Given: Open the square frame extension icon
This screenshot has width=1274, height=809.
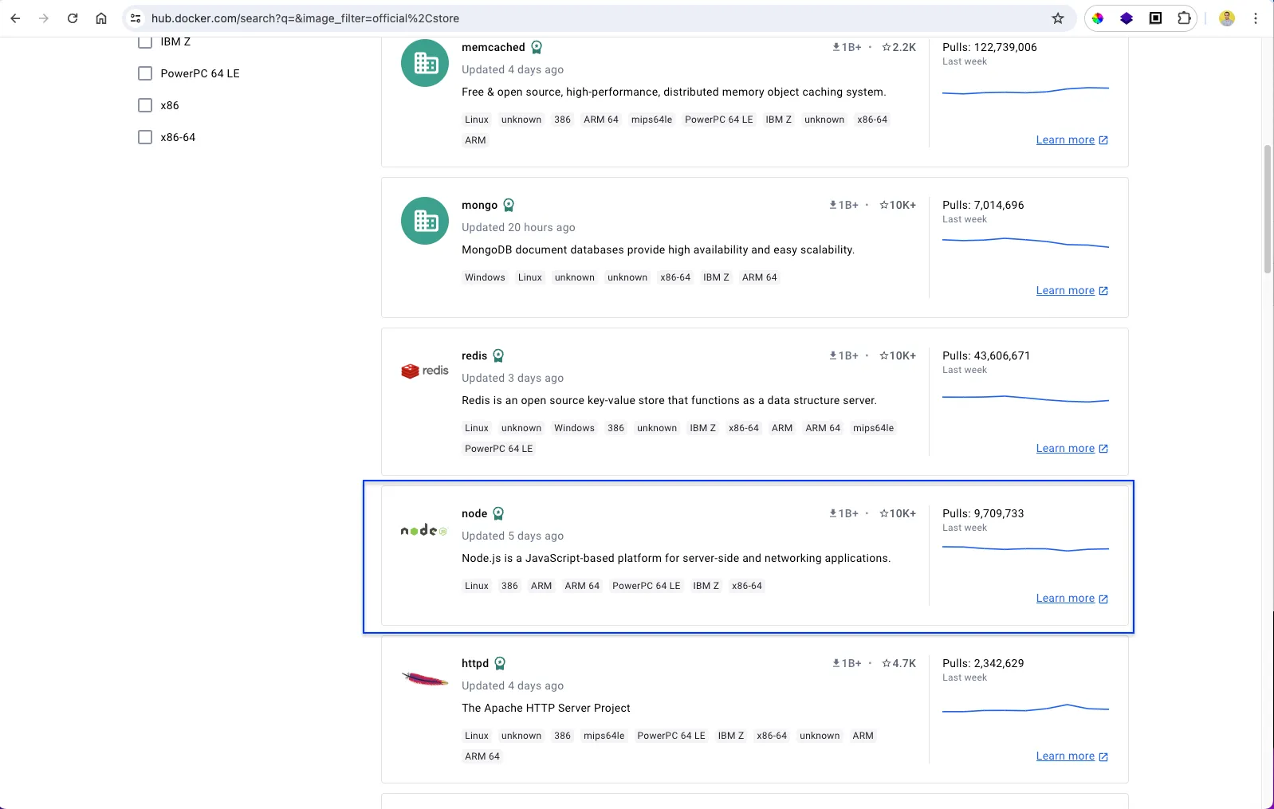Looking at the screenshot, I should [x=1155, y=18].
